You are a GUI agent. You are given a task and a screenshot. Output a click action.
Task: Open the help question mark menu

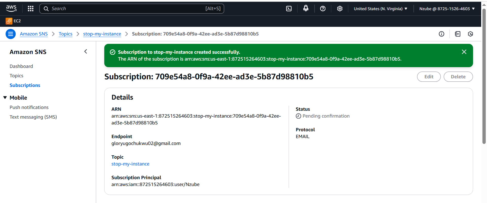323,9
